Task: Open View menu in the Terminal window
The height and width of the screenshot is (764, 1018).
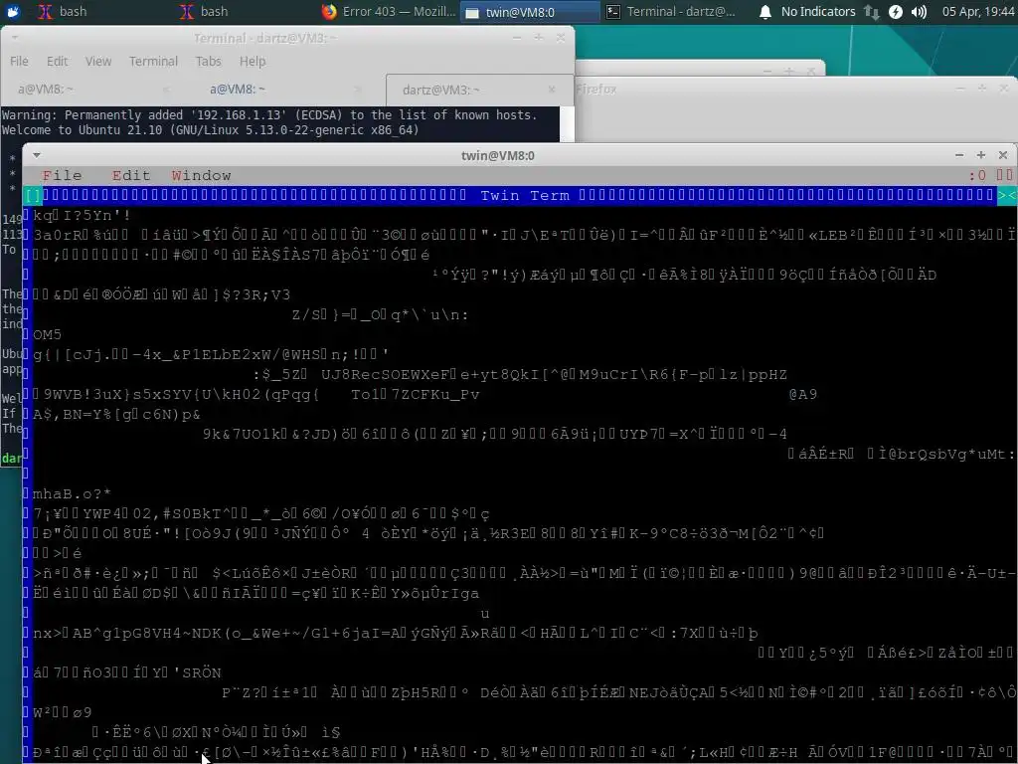Action: [x=98, y=61]
